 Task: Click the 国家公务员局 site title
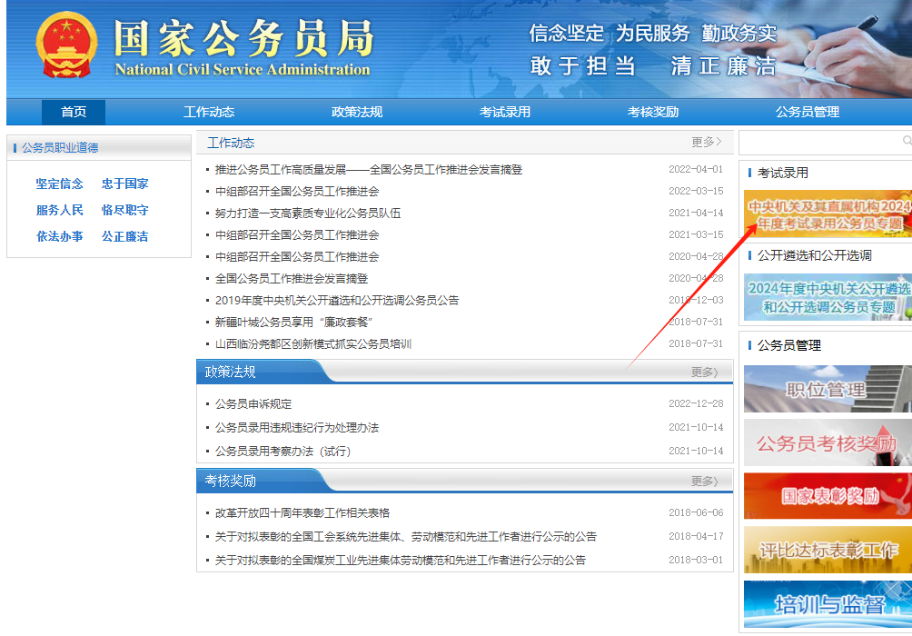coord(243,38)
